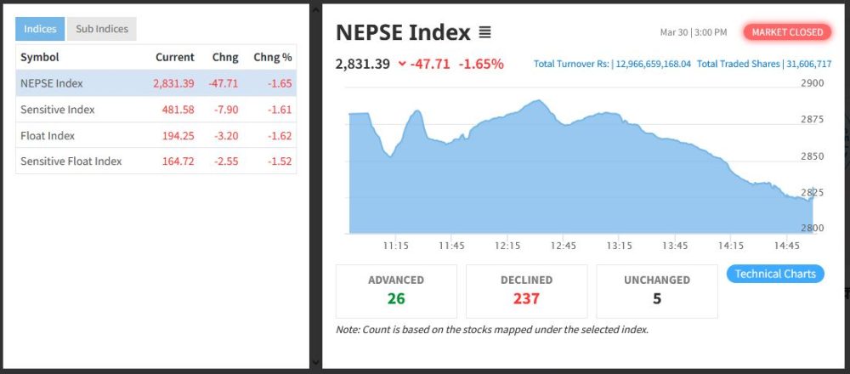Click the Advanced stocks count box
Screen dimensions: 850x374
pos(396,291)
